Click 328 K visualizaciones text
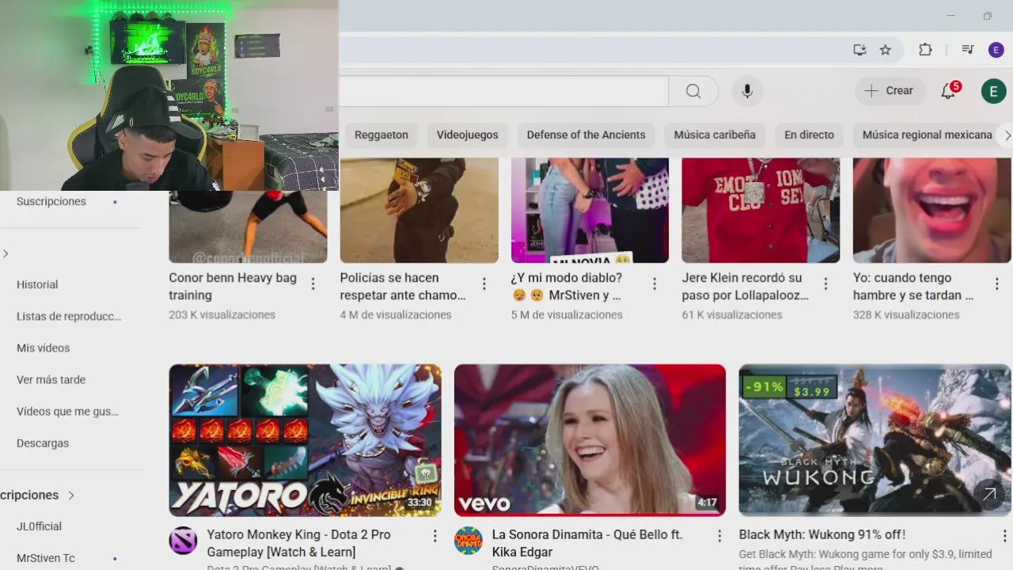The width and height of the screenshot is (1013, 570). [x=906, y=315]
